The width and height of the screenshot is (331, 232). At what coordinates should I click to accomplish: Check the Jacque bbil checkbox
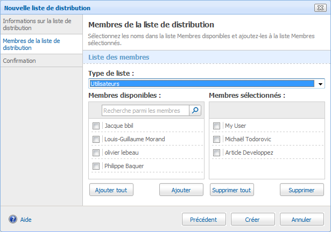96,126
